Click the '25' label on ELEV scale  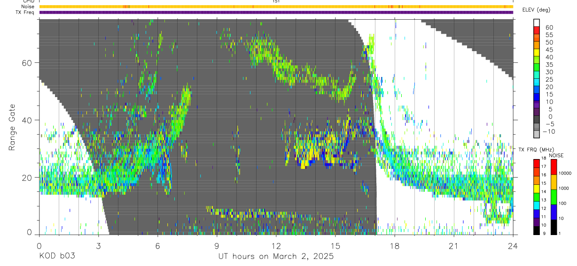(x=549, y=80)
